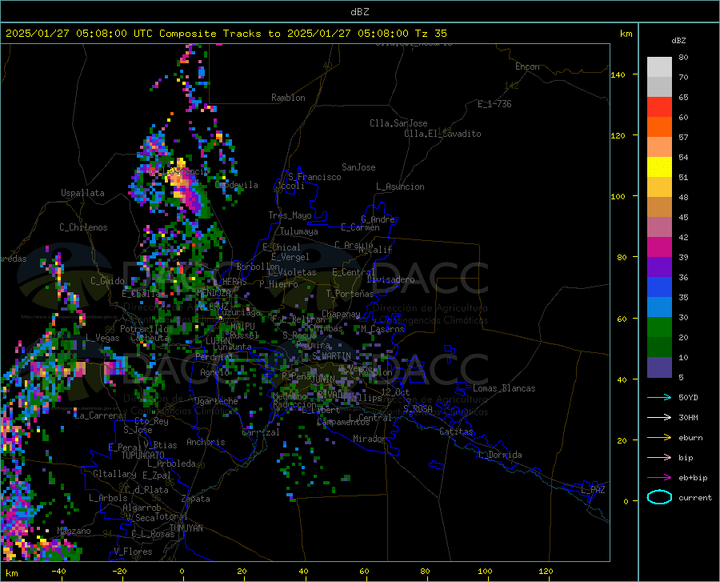Viewport: 720px width, 582px height.
Task: Click the TUPUNGATO label
Action: coord(143,456)
